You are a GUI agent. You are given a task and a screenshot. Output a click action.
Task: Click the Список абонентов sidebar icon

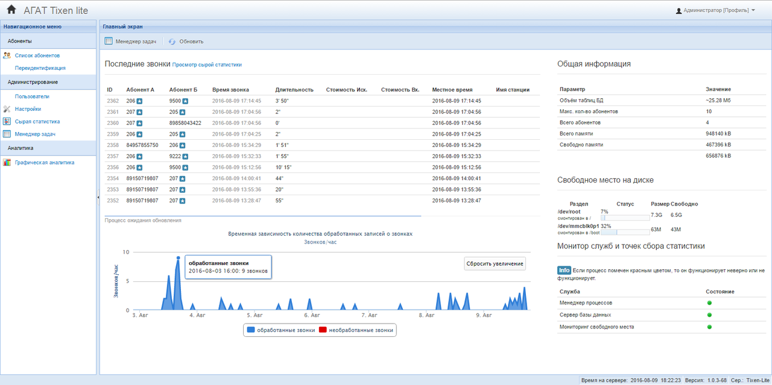pyautogui.click(x=7, y=55)
